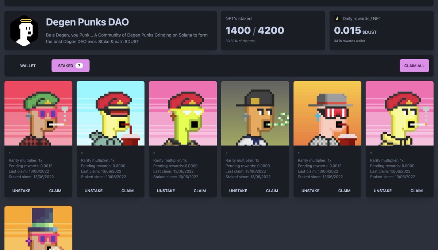
Task: Claim rewards for the black-cap olive punk
Action: click(x=272, y=191)
